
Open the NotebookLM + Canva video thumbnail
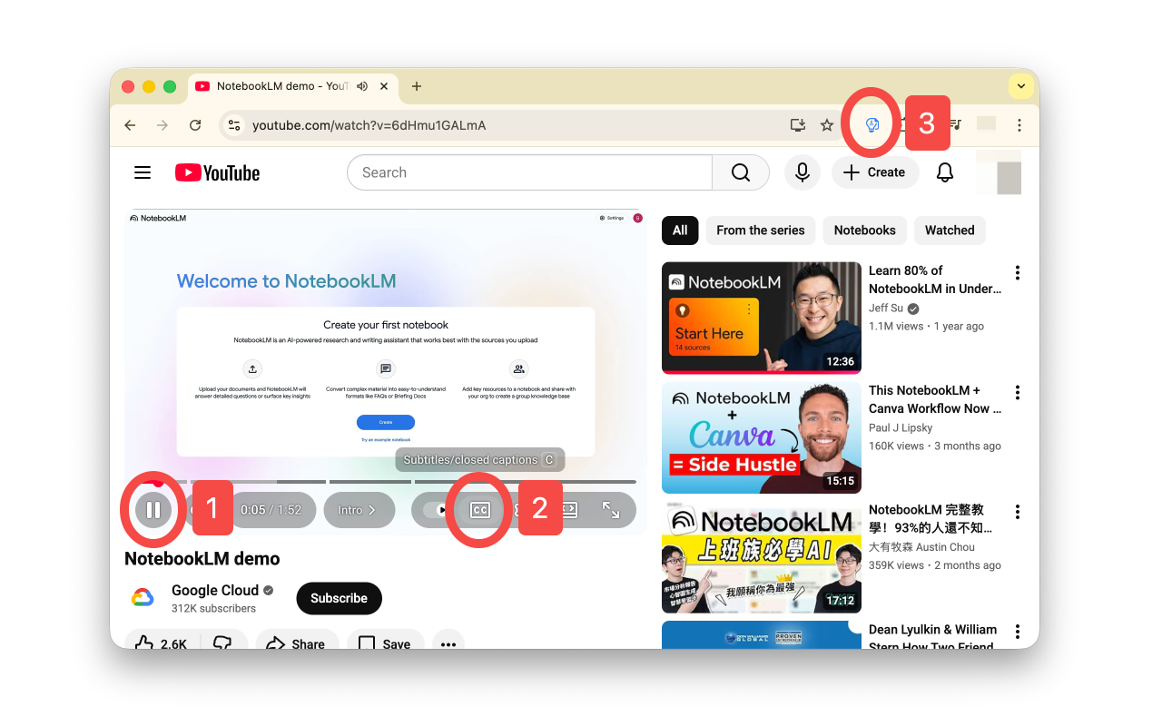[x=761, y=437]
